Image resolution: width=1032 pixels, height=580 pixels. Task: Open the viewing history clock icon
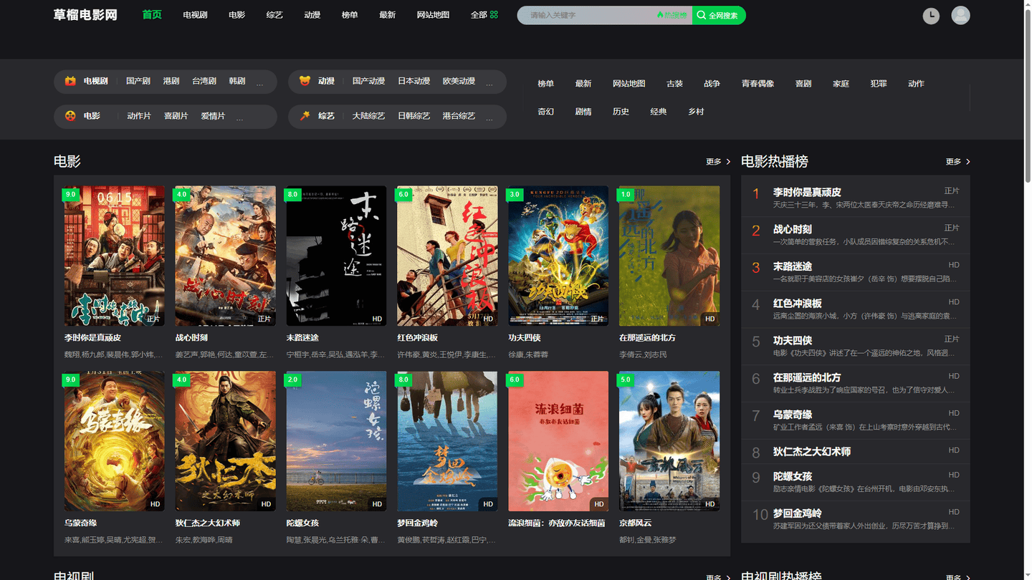[931, 15]
